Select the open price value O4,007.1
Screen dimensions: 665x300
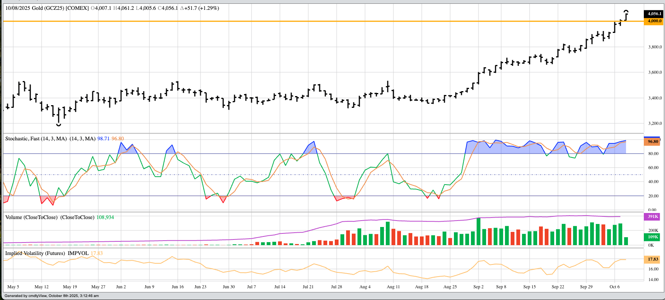tap(101, 8)
